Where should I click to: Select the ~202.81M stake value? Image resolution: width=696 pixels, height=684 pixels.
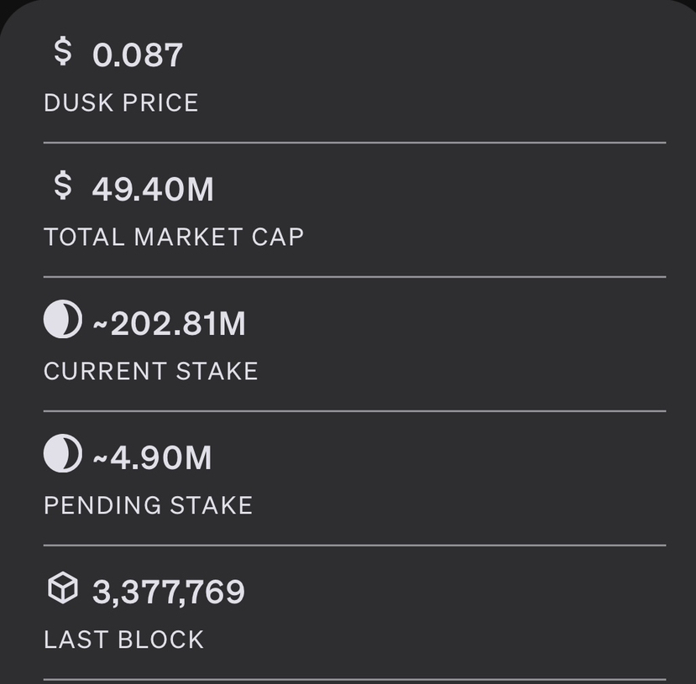point(168,324)
